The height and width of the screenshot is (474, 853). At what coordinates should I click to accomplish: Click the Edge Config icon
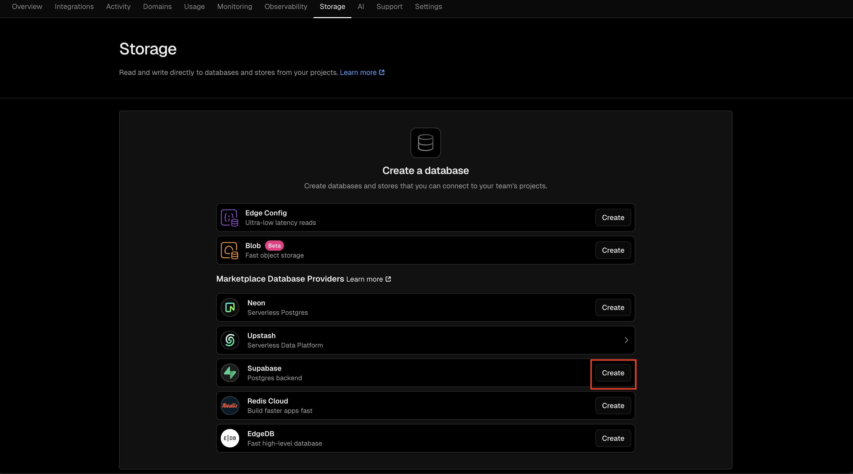(229, 217)
